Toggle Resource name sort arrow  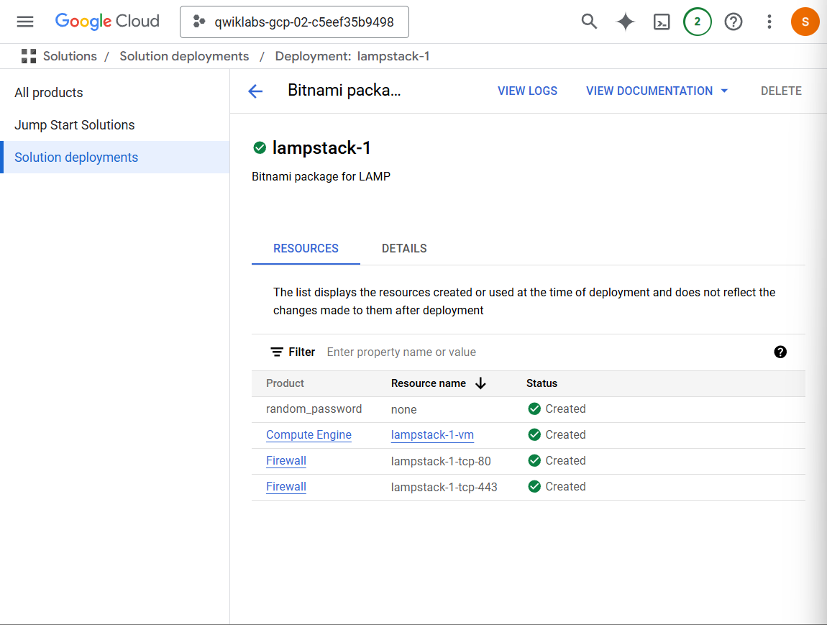point(480,383)
